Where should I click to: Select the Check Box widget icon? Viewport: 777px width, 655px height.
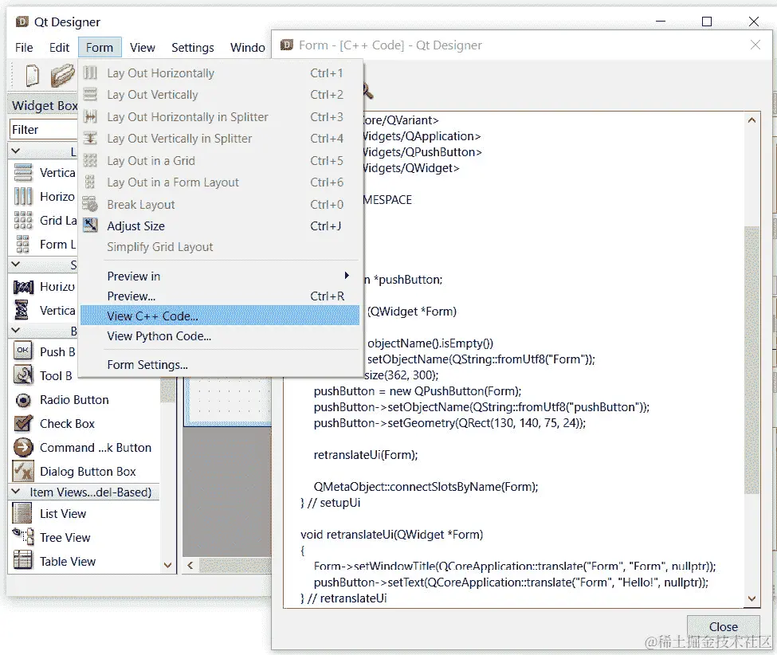coord(23,423)
